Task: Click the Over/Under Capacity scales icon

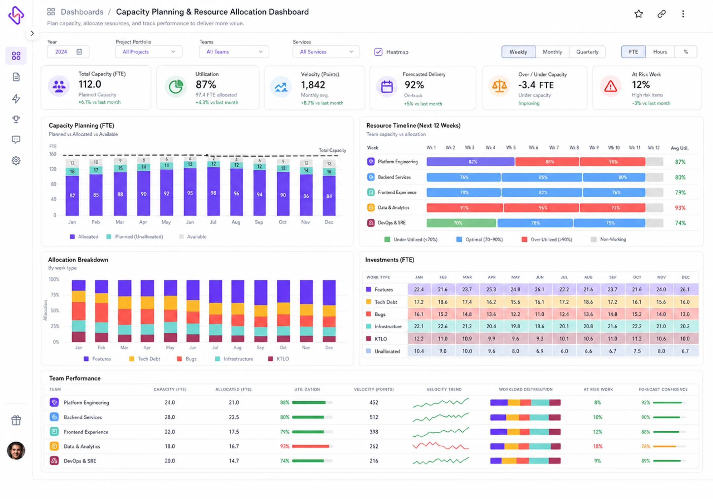Action: tap(499, 86)
